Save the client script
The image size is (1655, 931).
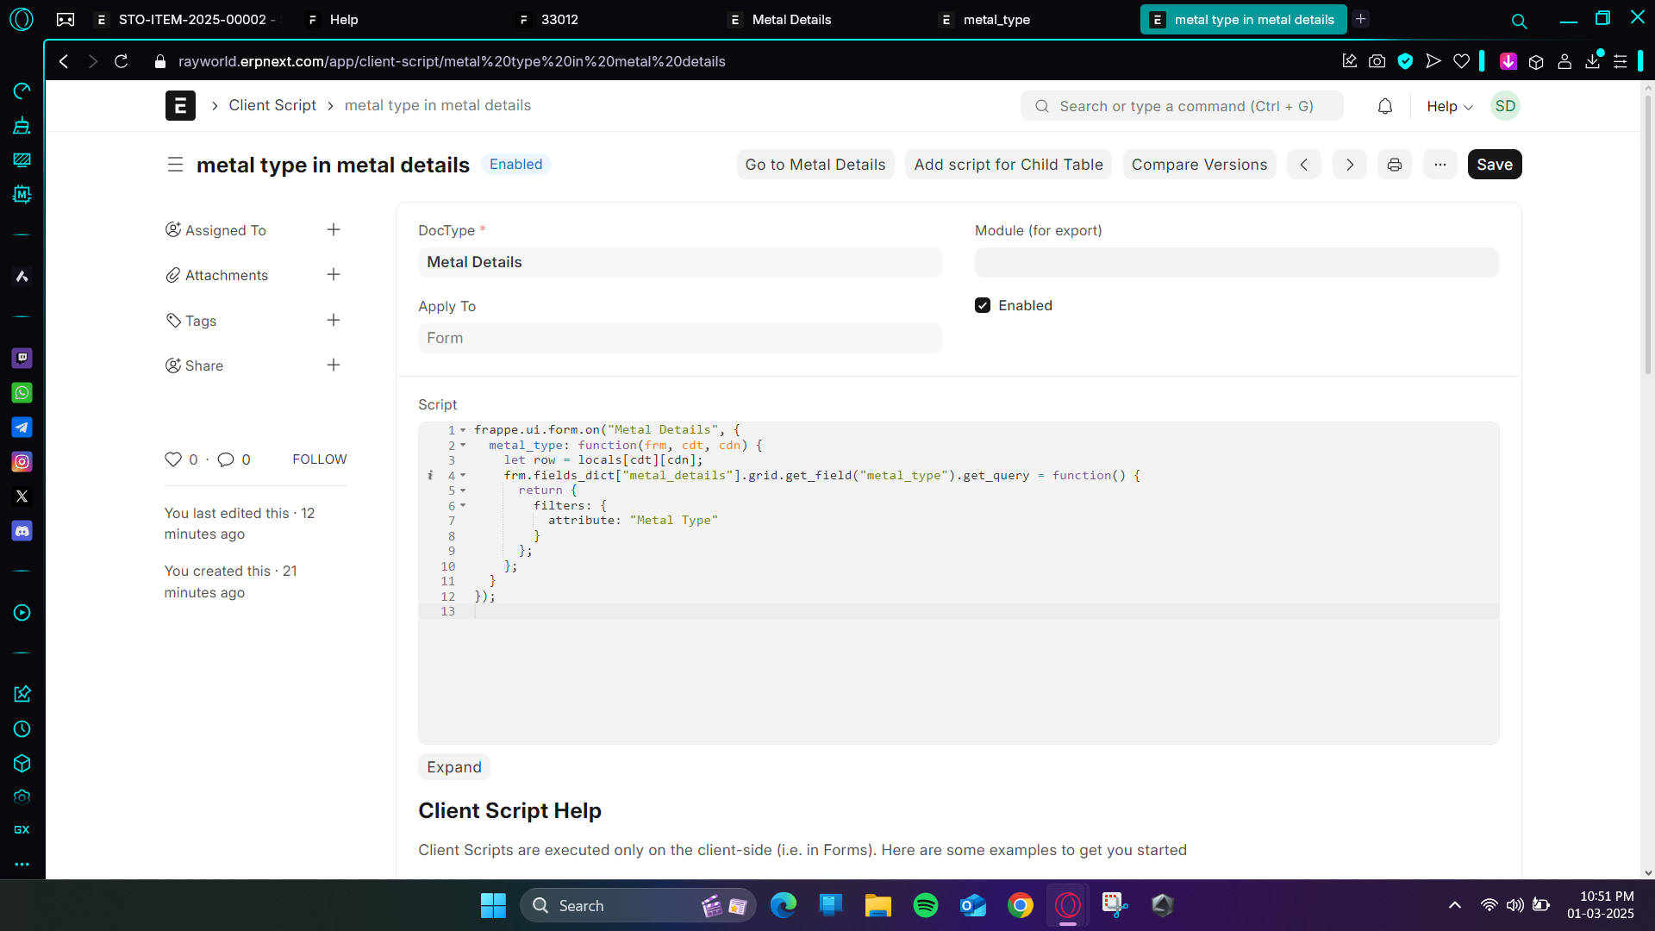(1494, 165)
